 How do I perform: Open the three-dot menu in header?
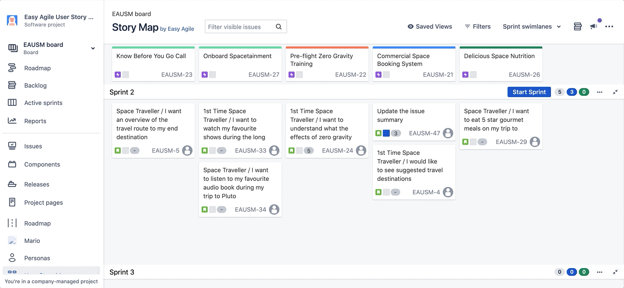coord(609,26)
